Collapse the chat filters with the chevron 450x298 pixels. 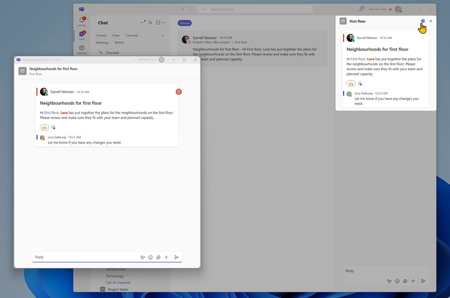pyautogui.click(x=163, y=35)
